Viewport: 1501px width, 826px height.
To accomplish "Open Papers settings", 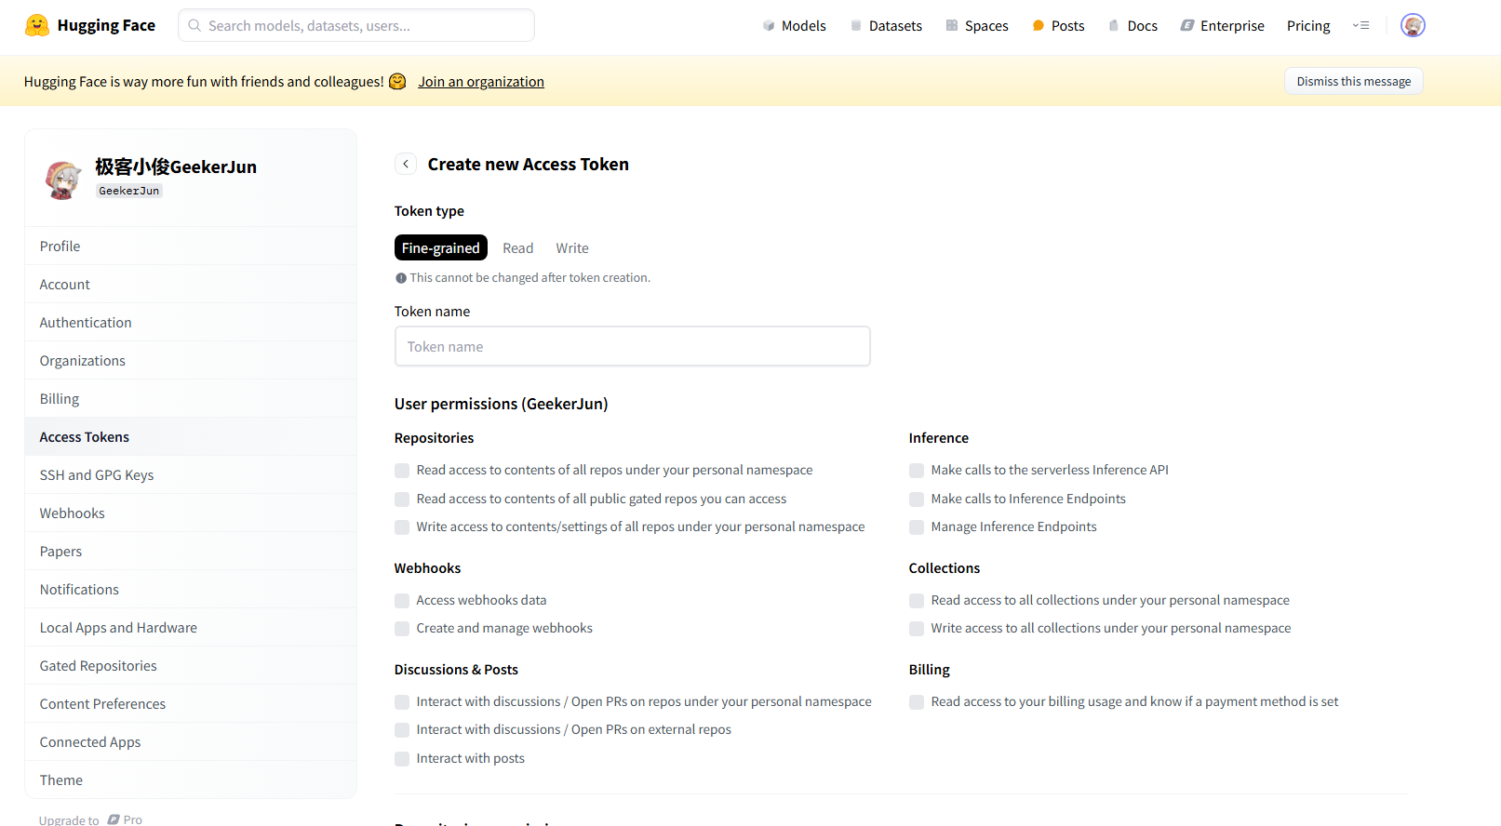I will [191, 551].
